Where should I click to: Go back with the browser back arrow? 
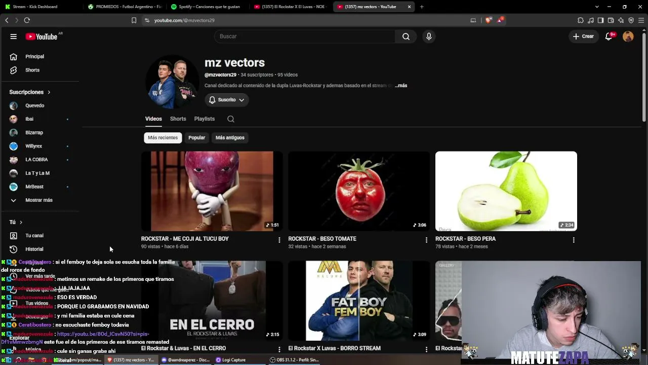[x=7, y=20]
